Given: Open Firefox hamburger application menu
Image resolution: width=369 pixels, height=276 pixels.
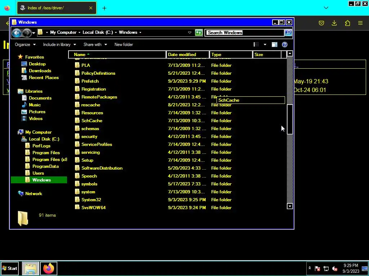Looking at the screenshot, I should coord(360,23).
